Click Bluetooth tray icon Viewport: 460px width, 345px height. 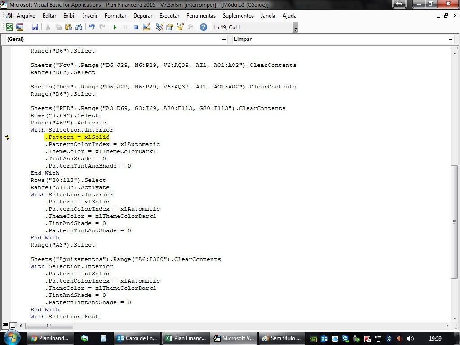tap(389, 339)
